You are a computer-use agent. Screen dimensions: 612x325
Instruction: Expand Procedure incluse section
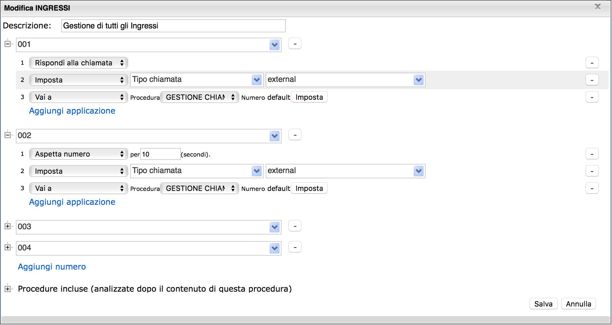point(8,289)
